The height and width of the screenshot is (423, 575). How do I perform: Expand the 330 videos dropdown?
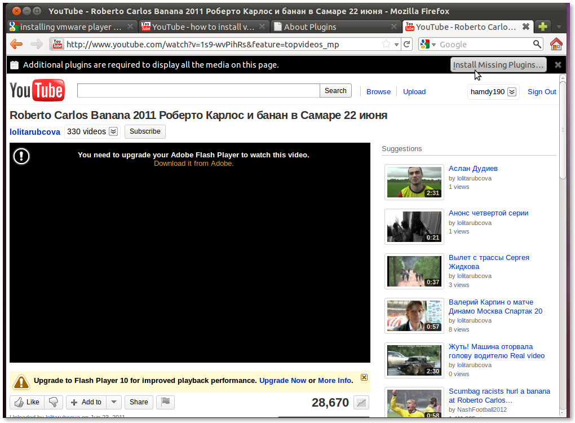coord(113,131)
